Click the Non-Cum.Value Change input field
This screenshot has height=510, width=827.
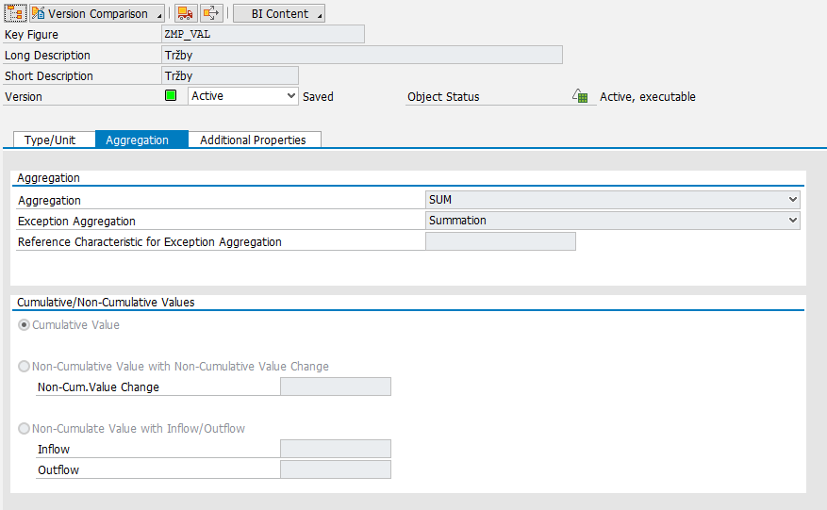336,387
